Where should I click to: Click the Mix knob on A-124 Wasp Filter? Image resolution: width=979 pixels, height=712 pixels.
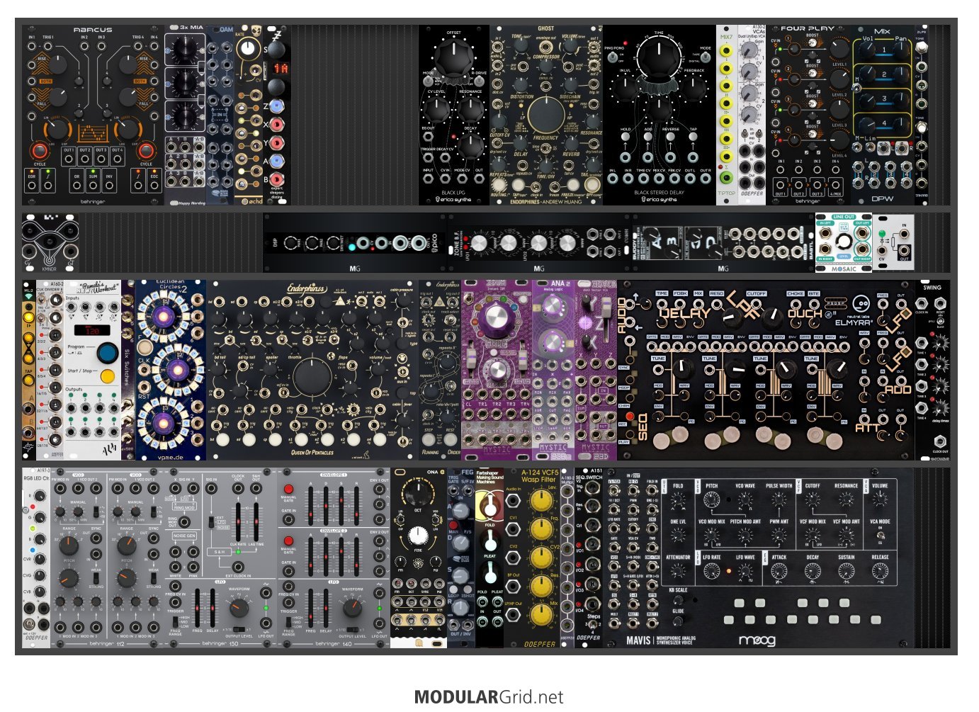[x=541, y=615]
